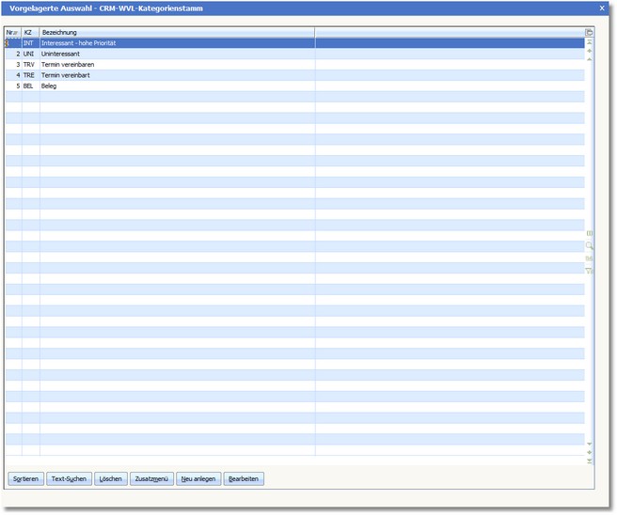Jump to last record with bottom arrow icon
Image resolution: width=617 pixels, height=515 pixels.
click(x=590, y=460)
